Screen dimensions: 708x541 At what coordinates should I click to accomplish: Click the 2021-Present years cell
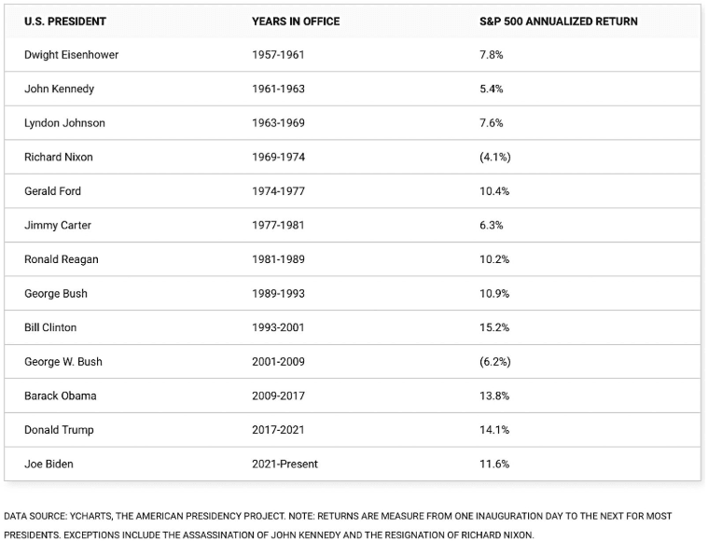pos(285,465)
